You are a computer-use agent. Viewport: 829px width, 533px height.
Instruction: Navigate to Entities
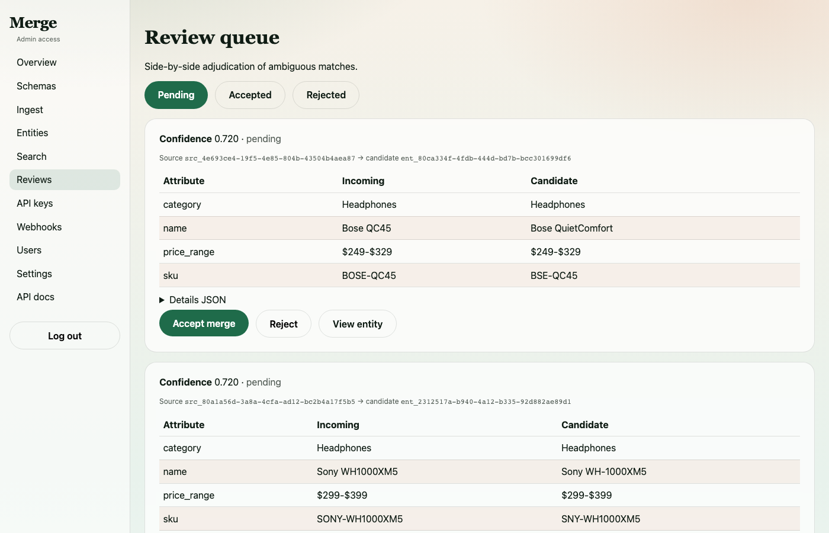tap(65, 133)
